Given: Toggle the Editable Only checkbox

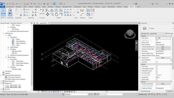Looking at the screenshot, I should click(x=137, y=94).
